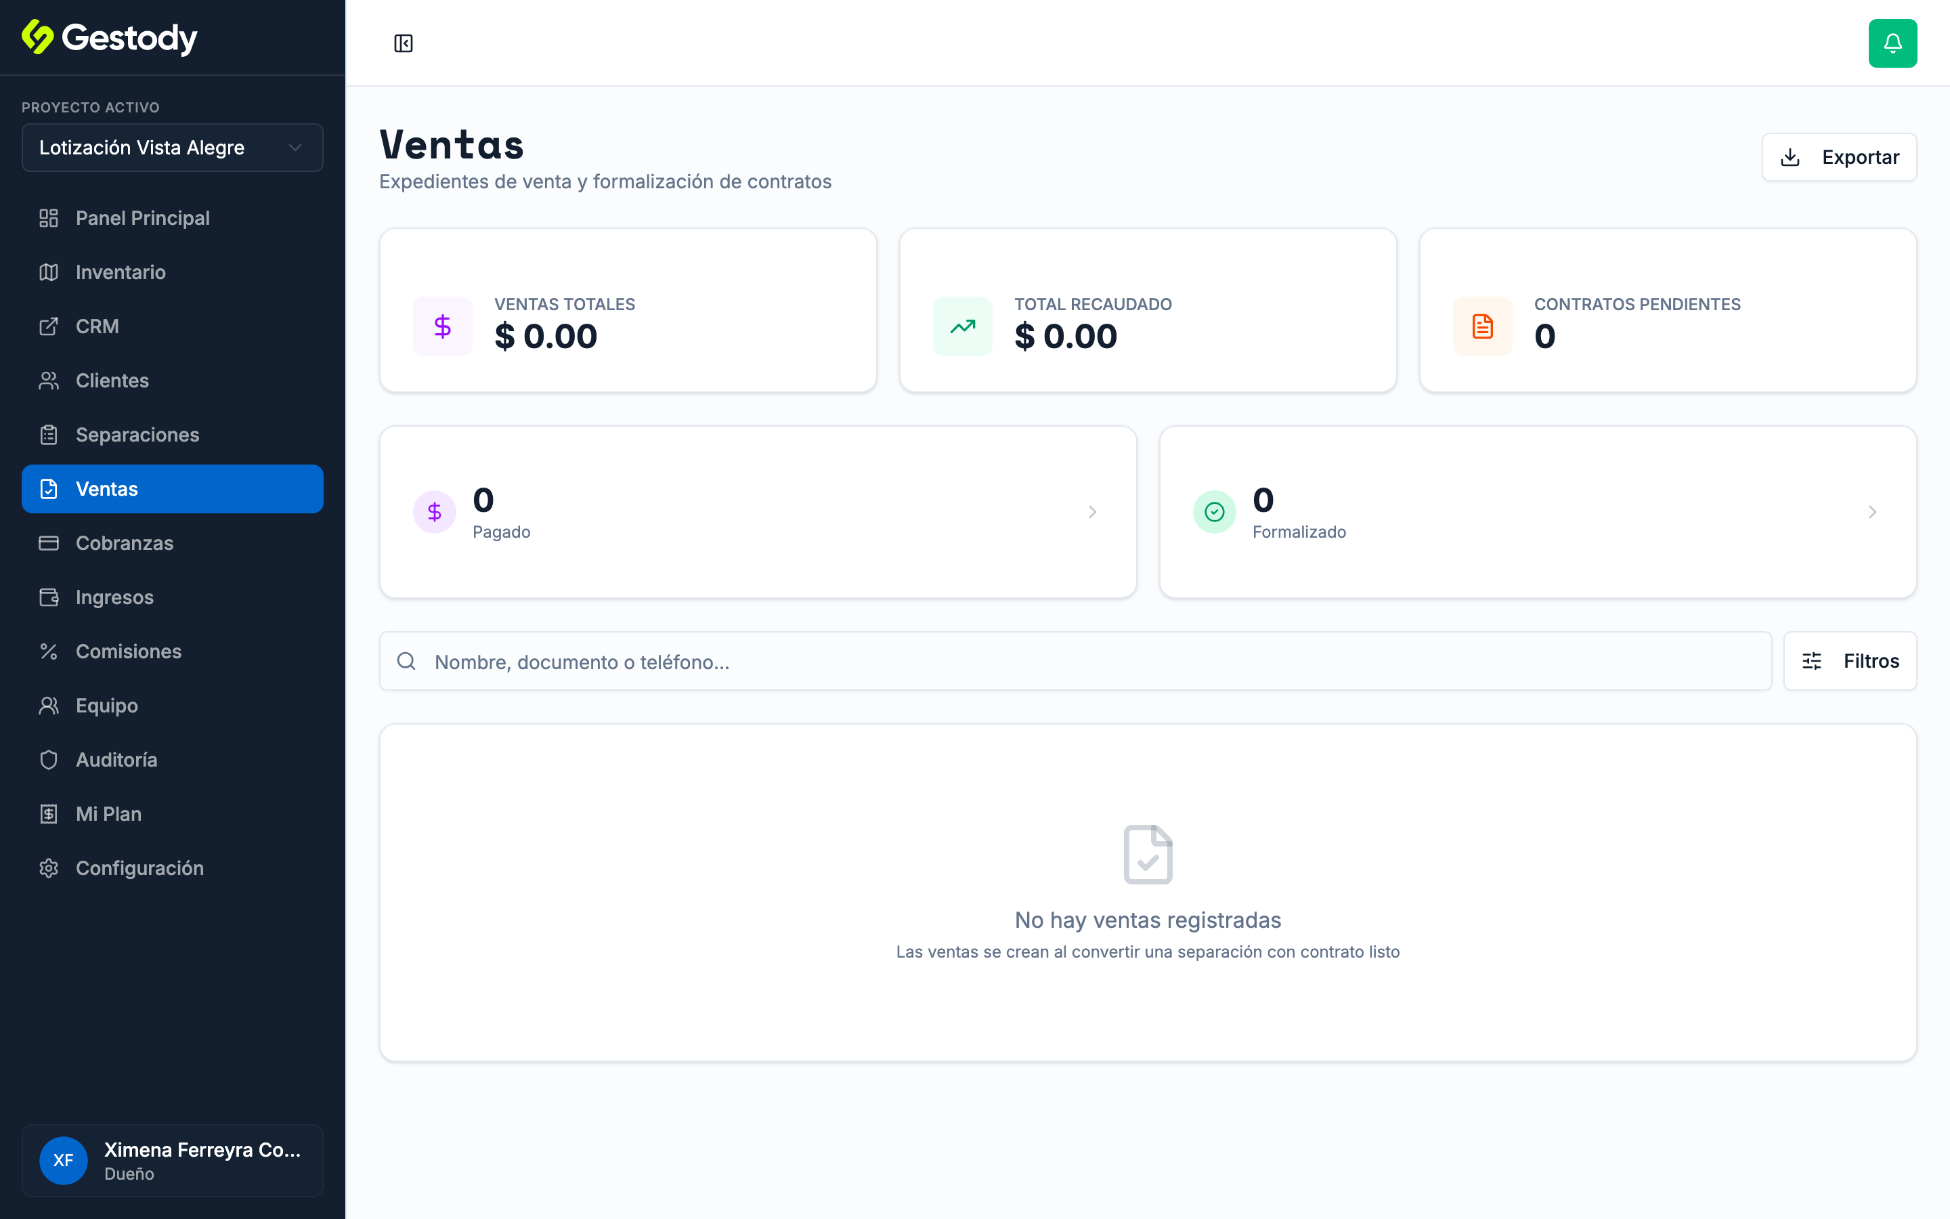Open Mi Plan
The image size is (1950, 1219).
[x=173, y=814]
